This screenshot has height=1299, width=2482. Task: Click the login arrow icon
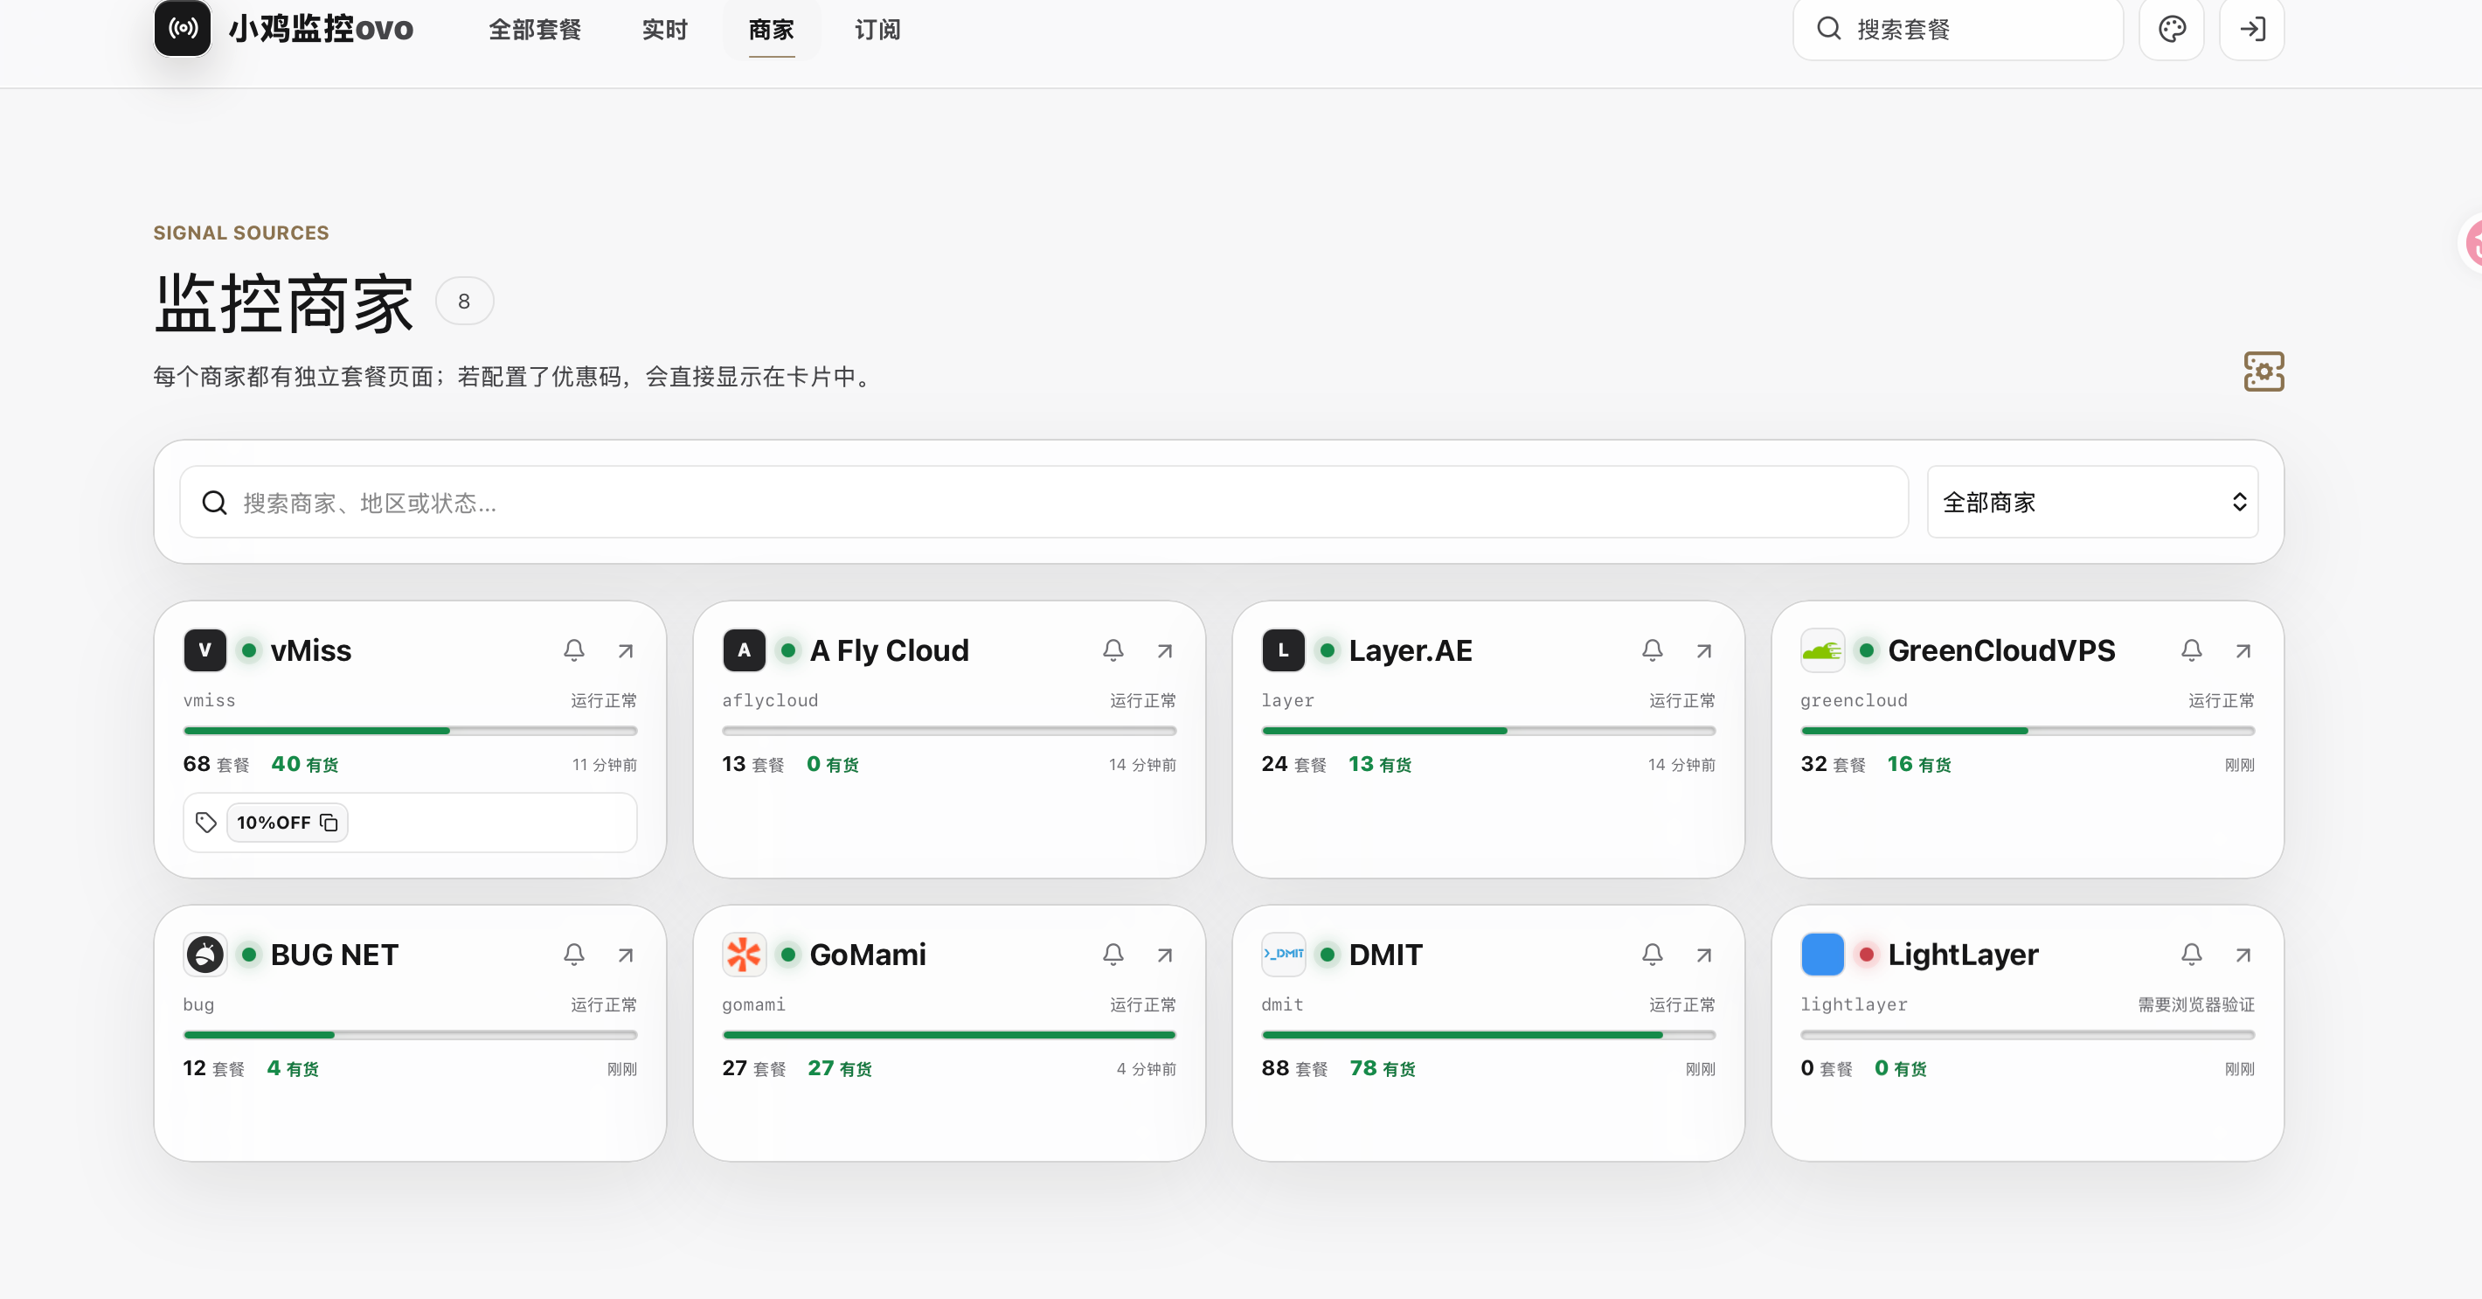pyautogui.click(x=2252, y=29)
